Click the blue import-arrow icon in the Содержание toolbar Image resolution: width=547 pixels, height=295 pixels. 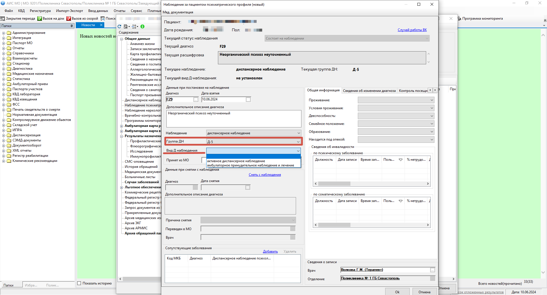click(134, 26)
